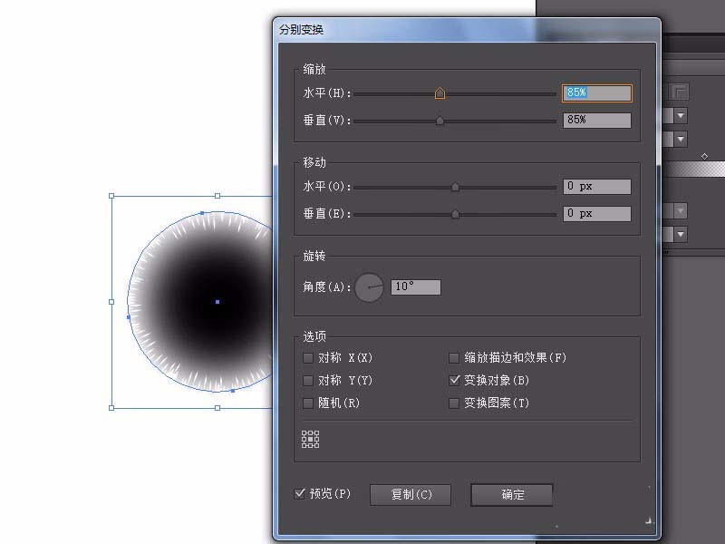Click the bottom-left bounding box handle
Image resolution: width=725 pixels, height=544 pixels.
(x=111, y=408)
